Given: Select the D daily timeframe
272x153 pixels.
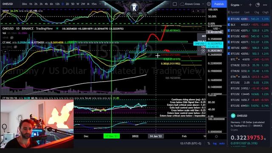Looking at the screenshot, I should (62, 4).
